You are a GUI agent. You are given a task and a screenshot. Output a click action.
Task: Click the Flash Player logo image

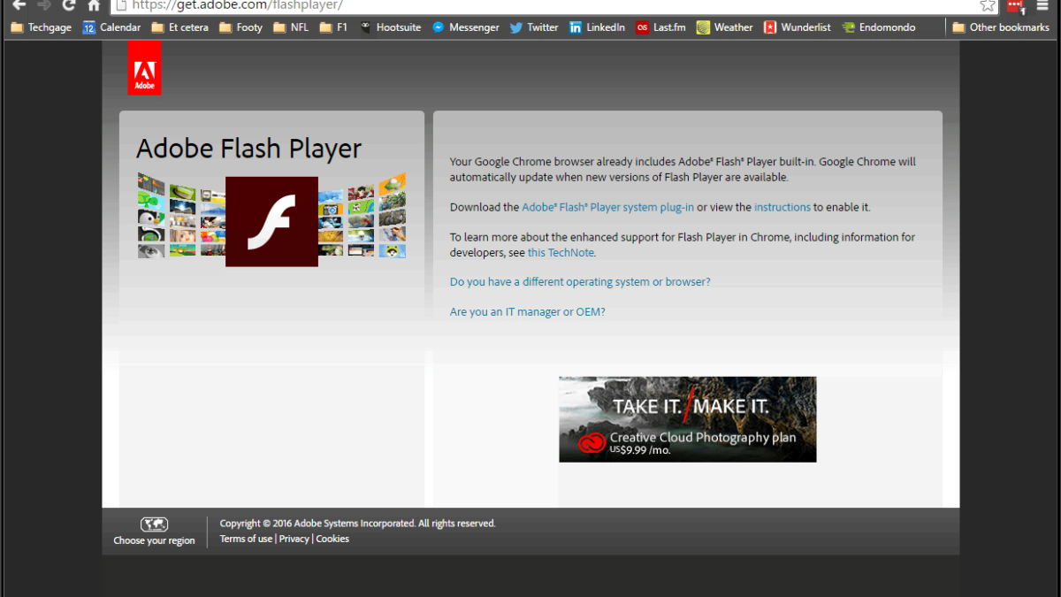point(271,221)
